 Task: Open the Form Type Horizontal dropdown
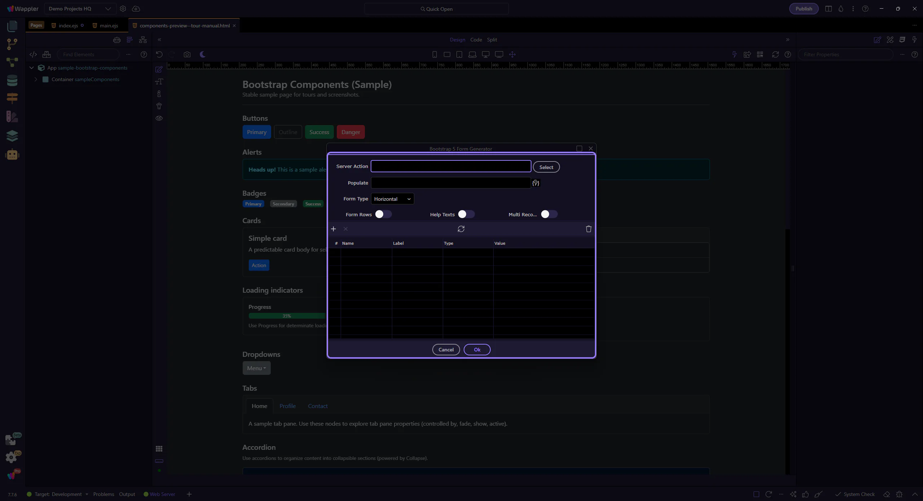point(392,199)
